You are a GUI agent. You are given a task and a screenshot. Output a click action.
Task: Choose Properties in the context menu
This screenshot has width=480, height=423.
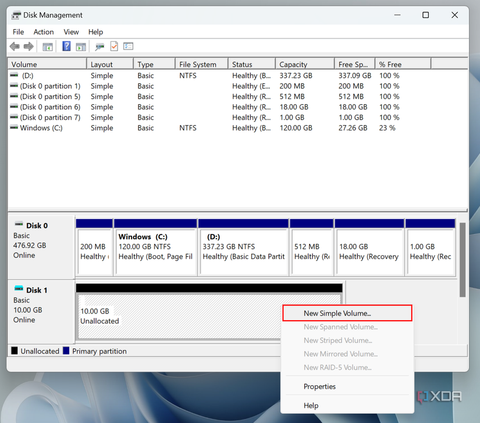(347, 386)
